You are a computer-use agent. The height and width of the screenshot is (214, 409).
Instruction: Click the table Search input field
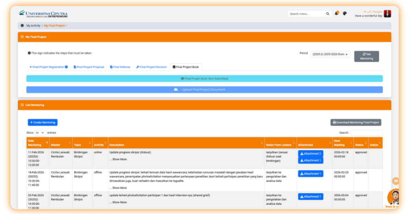click(x=366, y=133)
